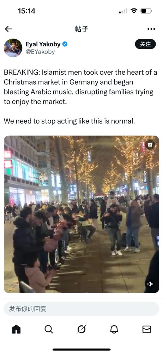Tap the Wi-Fi status icon
Screen dimensions: 163x354
click(x=134, y=11)
